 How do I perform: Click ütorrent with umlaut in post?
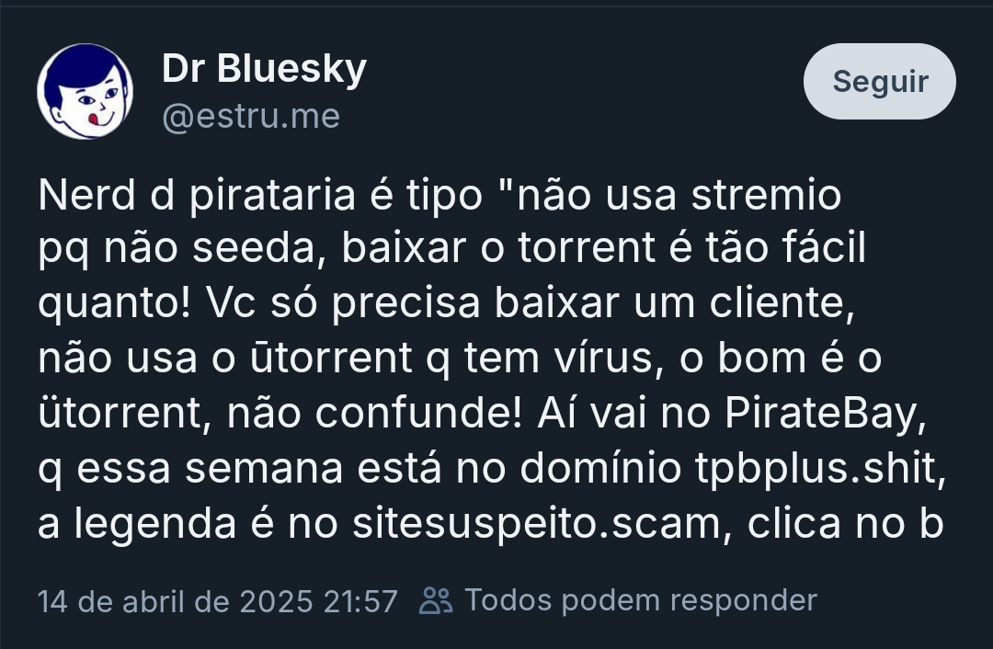120,414
